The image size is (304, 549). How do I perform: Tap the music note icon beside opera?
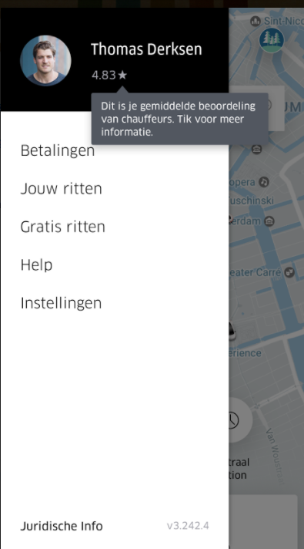pyautogui.click(x=264, y=182)
